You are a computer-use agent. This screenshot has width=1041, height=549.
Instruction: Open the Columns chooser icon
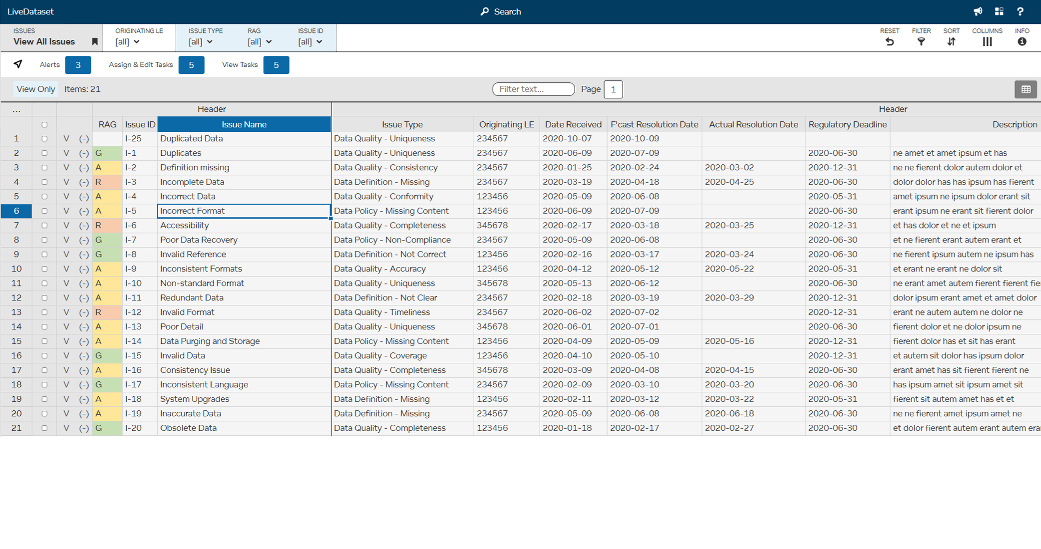click(987, 42)
